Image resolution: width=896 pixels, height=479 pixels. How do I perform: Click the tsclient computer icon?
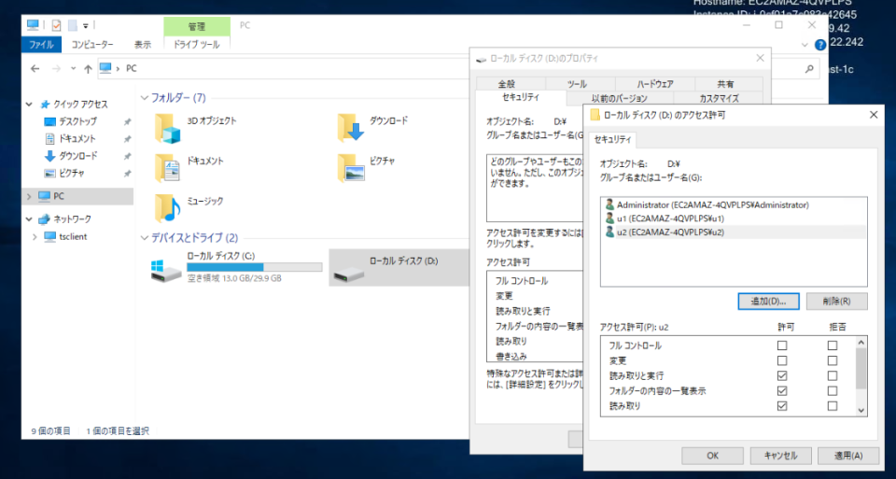tap(49, 236)
